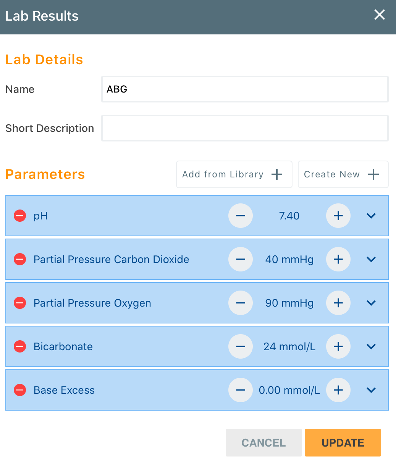Expand the Bicarbonate parameter details
This screenshot has height=463, width=396.
coord(371,346)
